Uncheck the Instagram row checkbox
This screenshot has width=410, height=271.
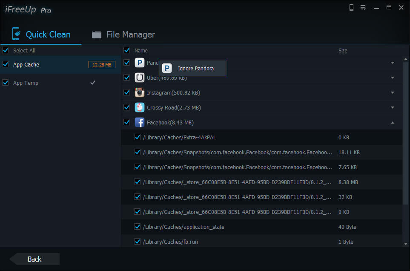pyautogui.click(x=127, y=92)
